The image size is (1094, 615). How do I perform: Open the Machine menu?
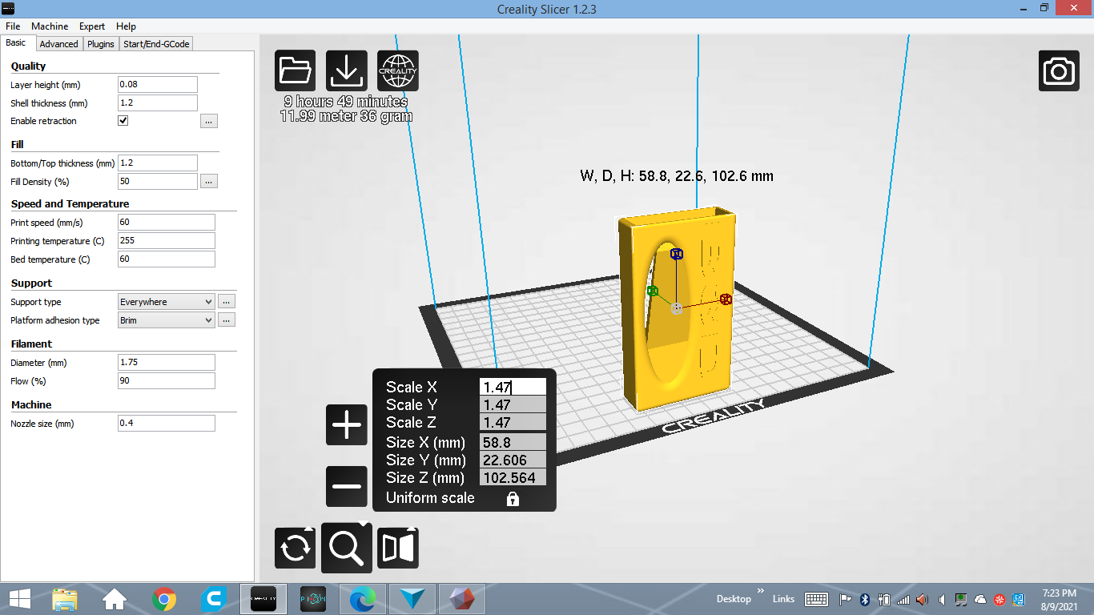tap(50, 26)
